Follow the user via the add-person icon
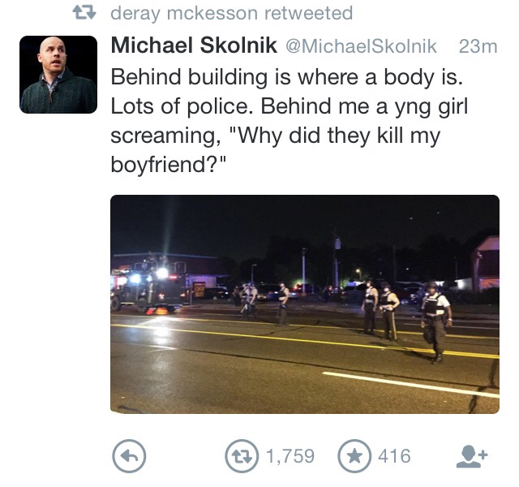The height and width of the screenshot is (487, 519). 471,457
